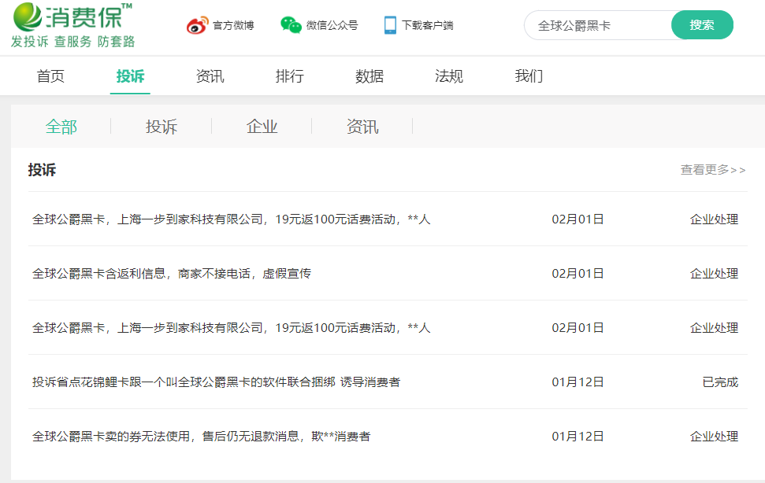Click the 01月12日 date in 券无法使用 row
The image size is (765, 483).
577,437
